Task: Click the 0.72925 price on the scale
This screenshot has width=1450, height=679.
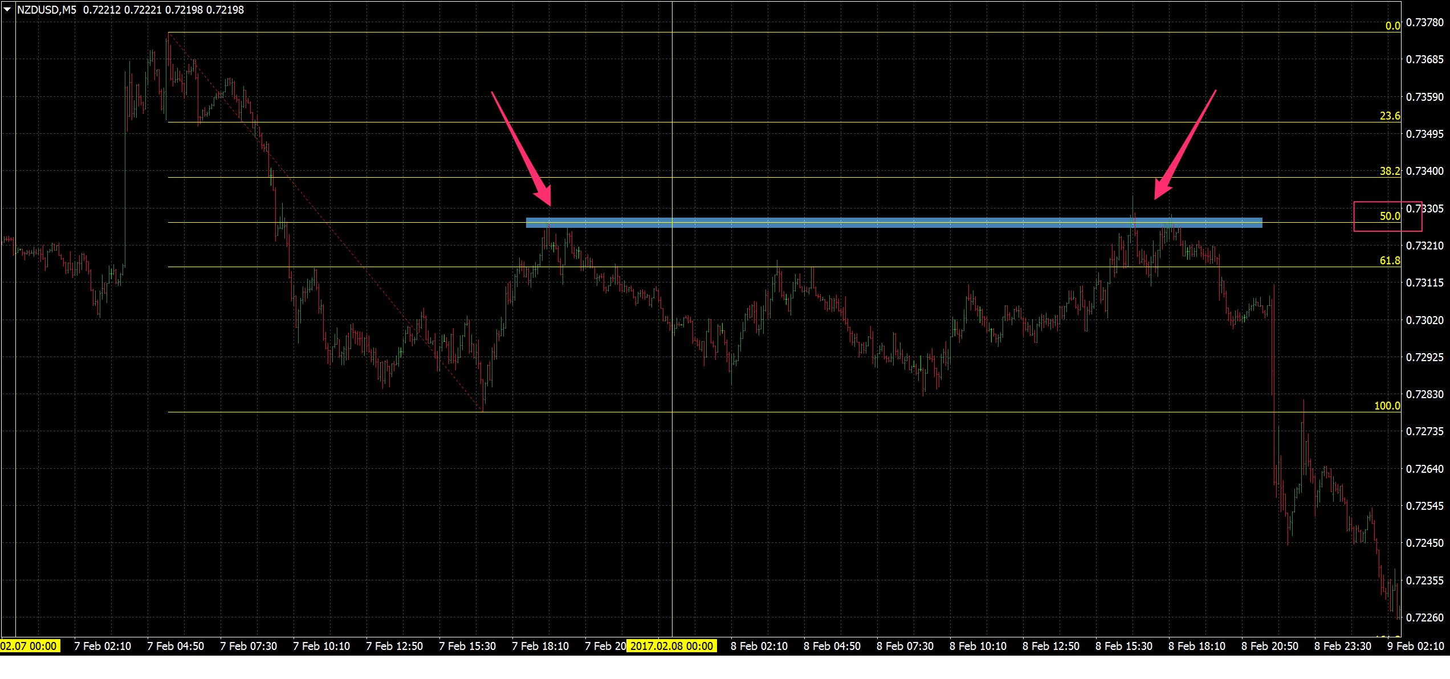Action: click(1425, 357)
